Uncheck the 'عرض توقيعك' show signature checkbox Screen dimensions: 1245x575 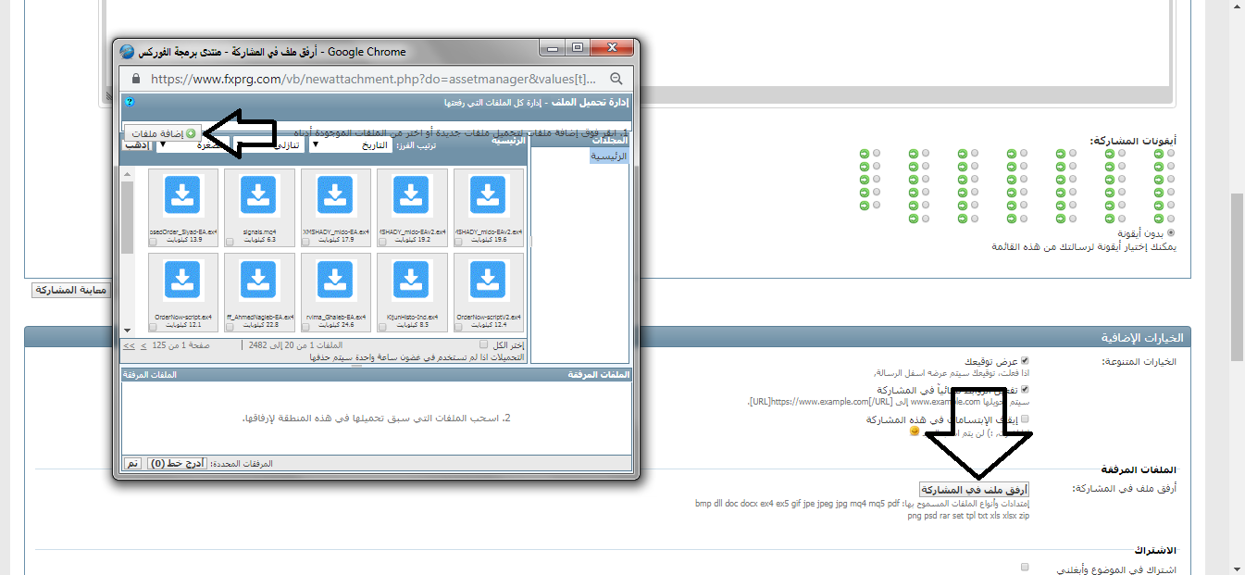(x=1025, y=361)
